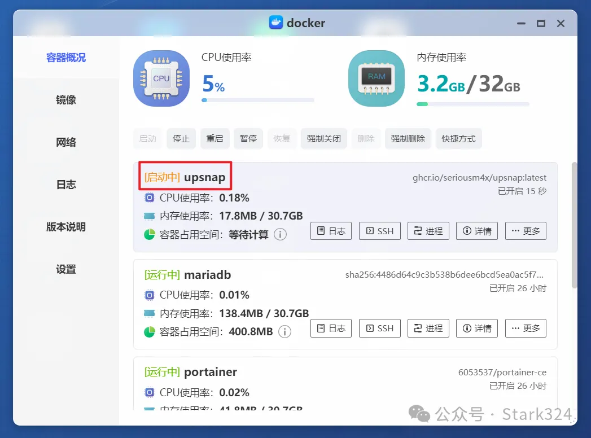The image size is (591, 438).
Task: Show upsnap 详情
Action: [x=477, y=231]
